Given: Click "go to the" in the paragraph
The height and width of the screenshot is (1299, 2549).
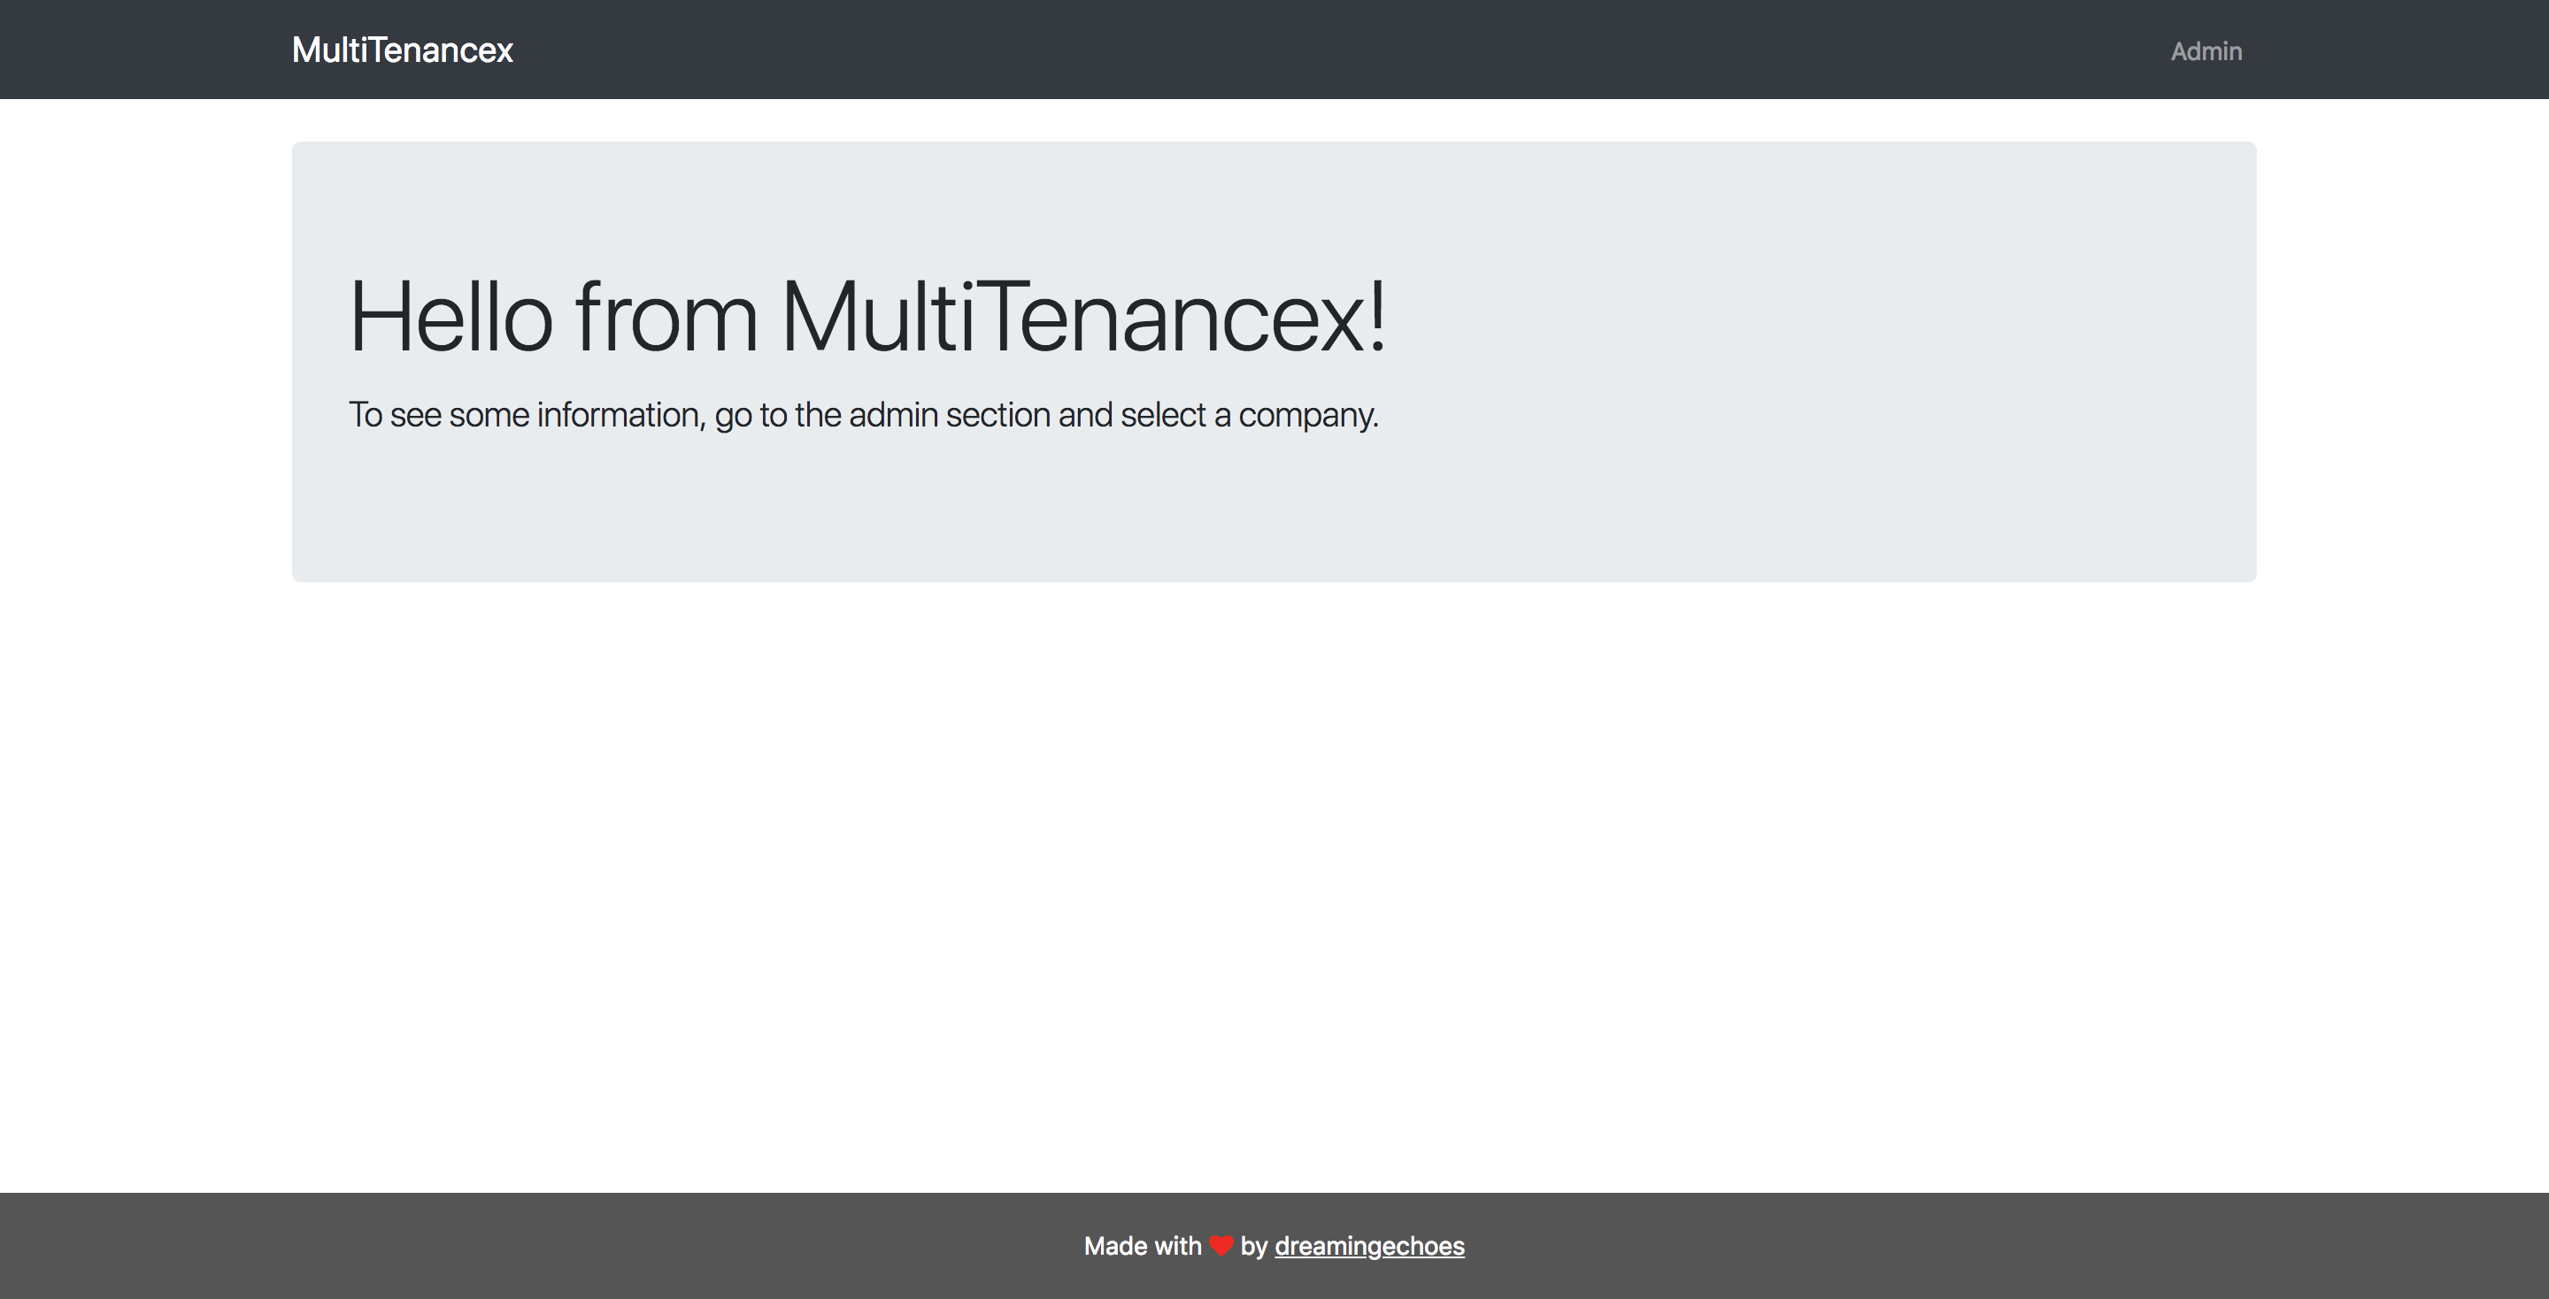Looking at the screenshot, I should click(x=778, y=414).
